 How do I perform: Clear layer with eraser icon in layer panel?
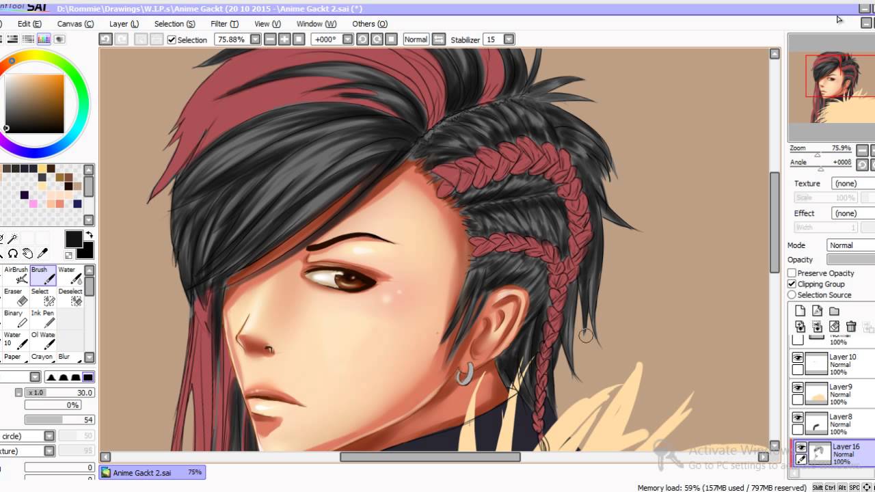click(834, 327)
